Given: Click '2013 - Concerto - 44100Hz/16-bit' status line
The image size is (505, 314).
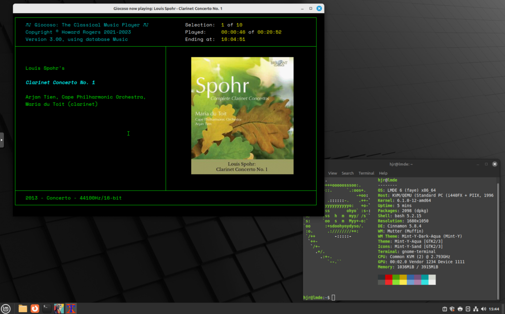Looking at the screenshot, I should 73,198.
